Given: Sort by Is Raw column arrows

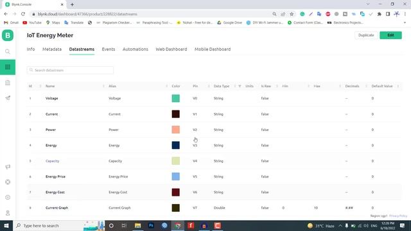Looking at the screenshot, I should [277, 86].
